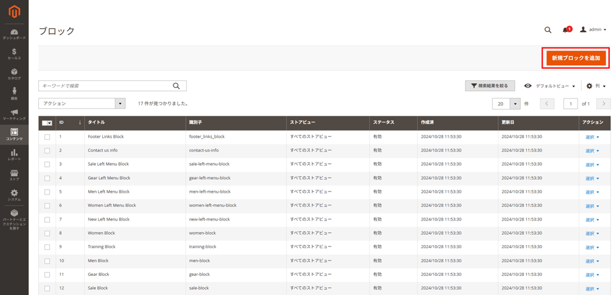616x295 pixels.
Task: Open the notifications bell icon
Action: (x=565, y=30)
